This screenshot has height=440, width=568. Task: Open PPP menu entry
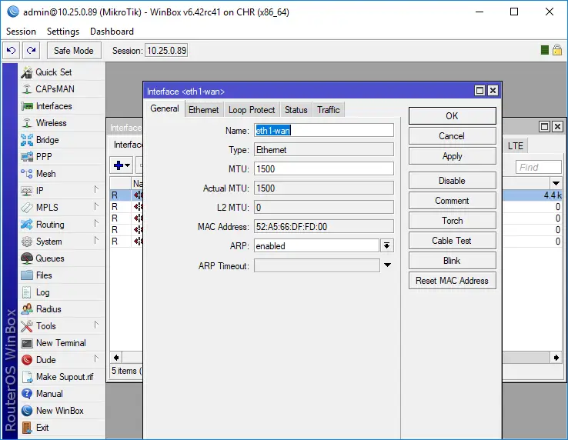[x=62, y=157]
